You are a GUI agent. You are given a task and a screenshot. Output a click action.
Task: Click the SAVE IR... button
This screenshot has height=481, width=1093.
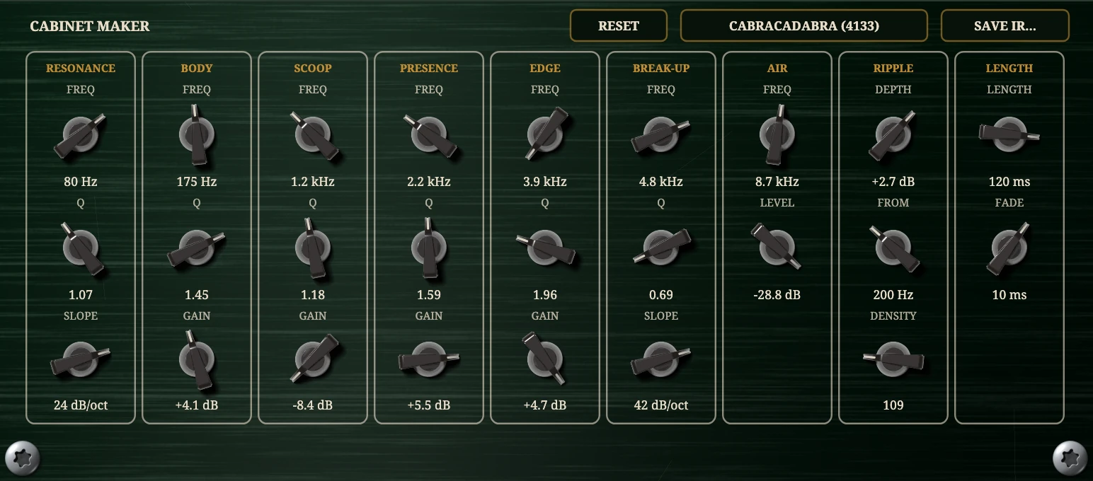pos(1005,26)
